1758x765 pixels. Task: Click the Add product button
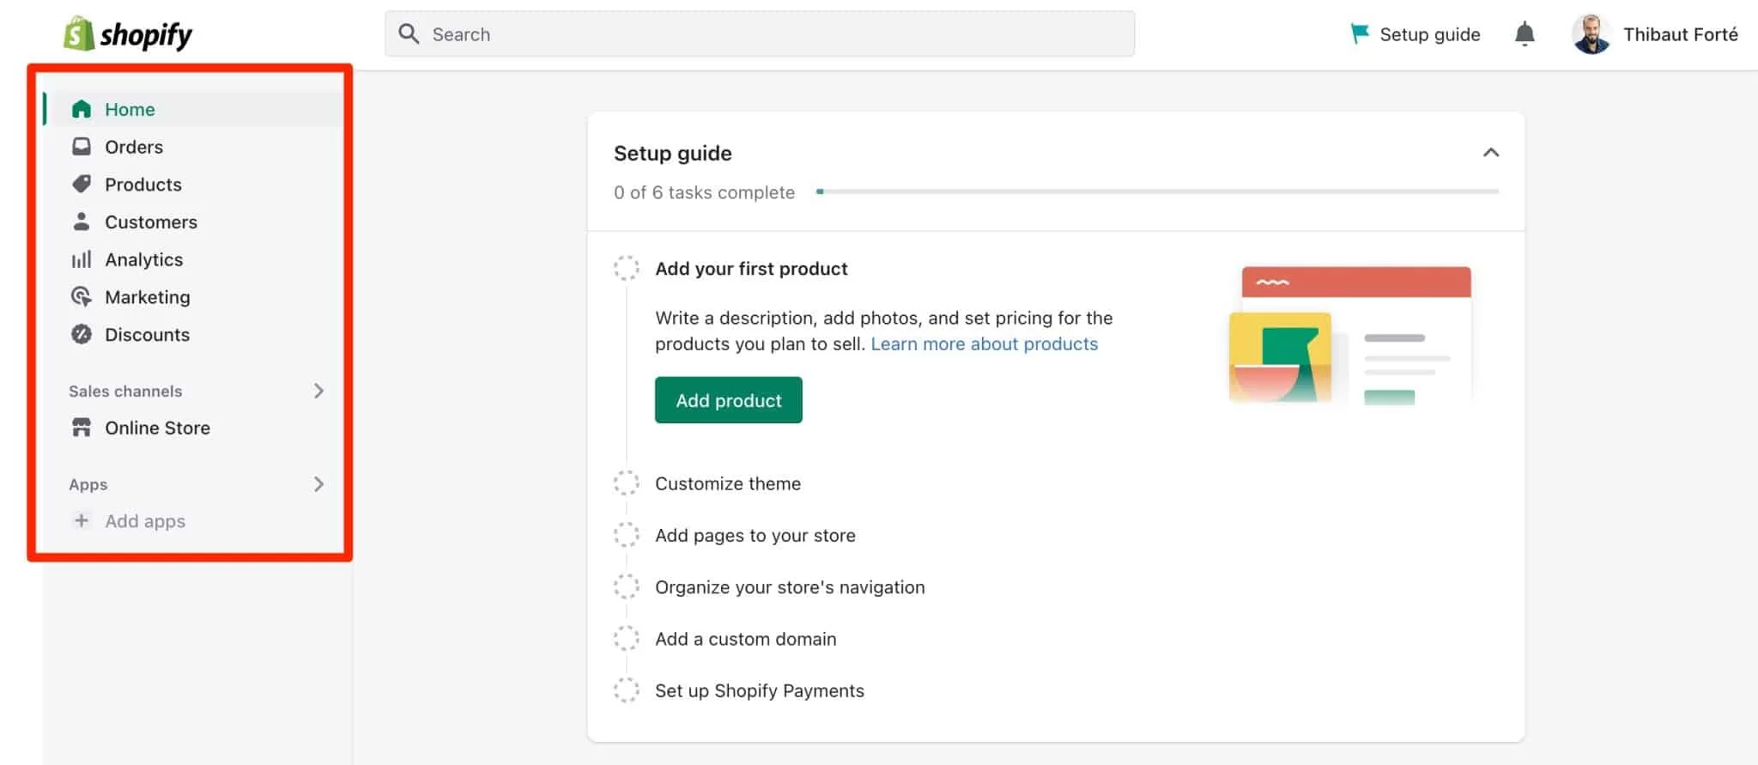(x=728, y=400)
